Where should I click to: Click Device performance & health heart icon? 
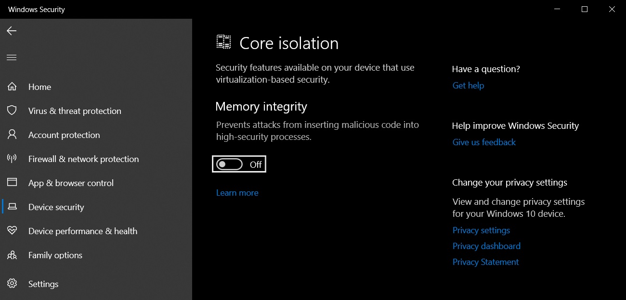pos(12,231)
